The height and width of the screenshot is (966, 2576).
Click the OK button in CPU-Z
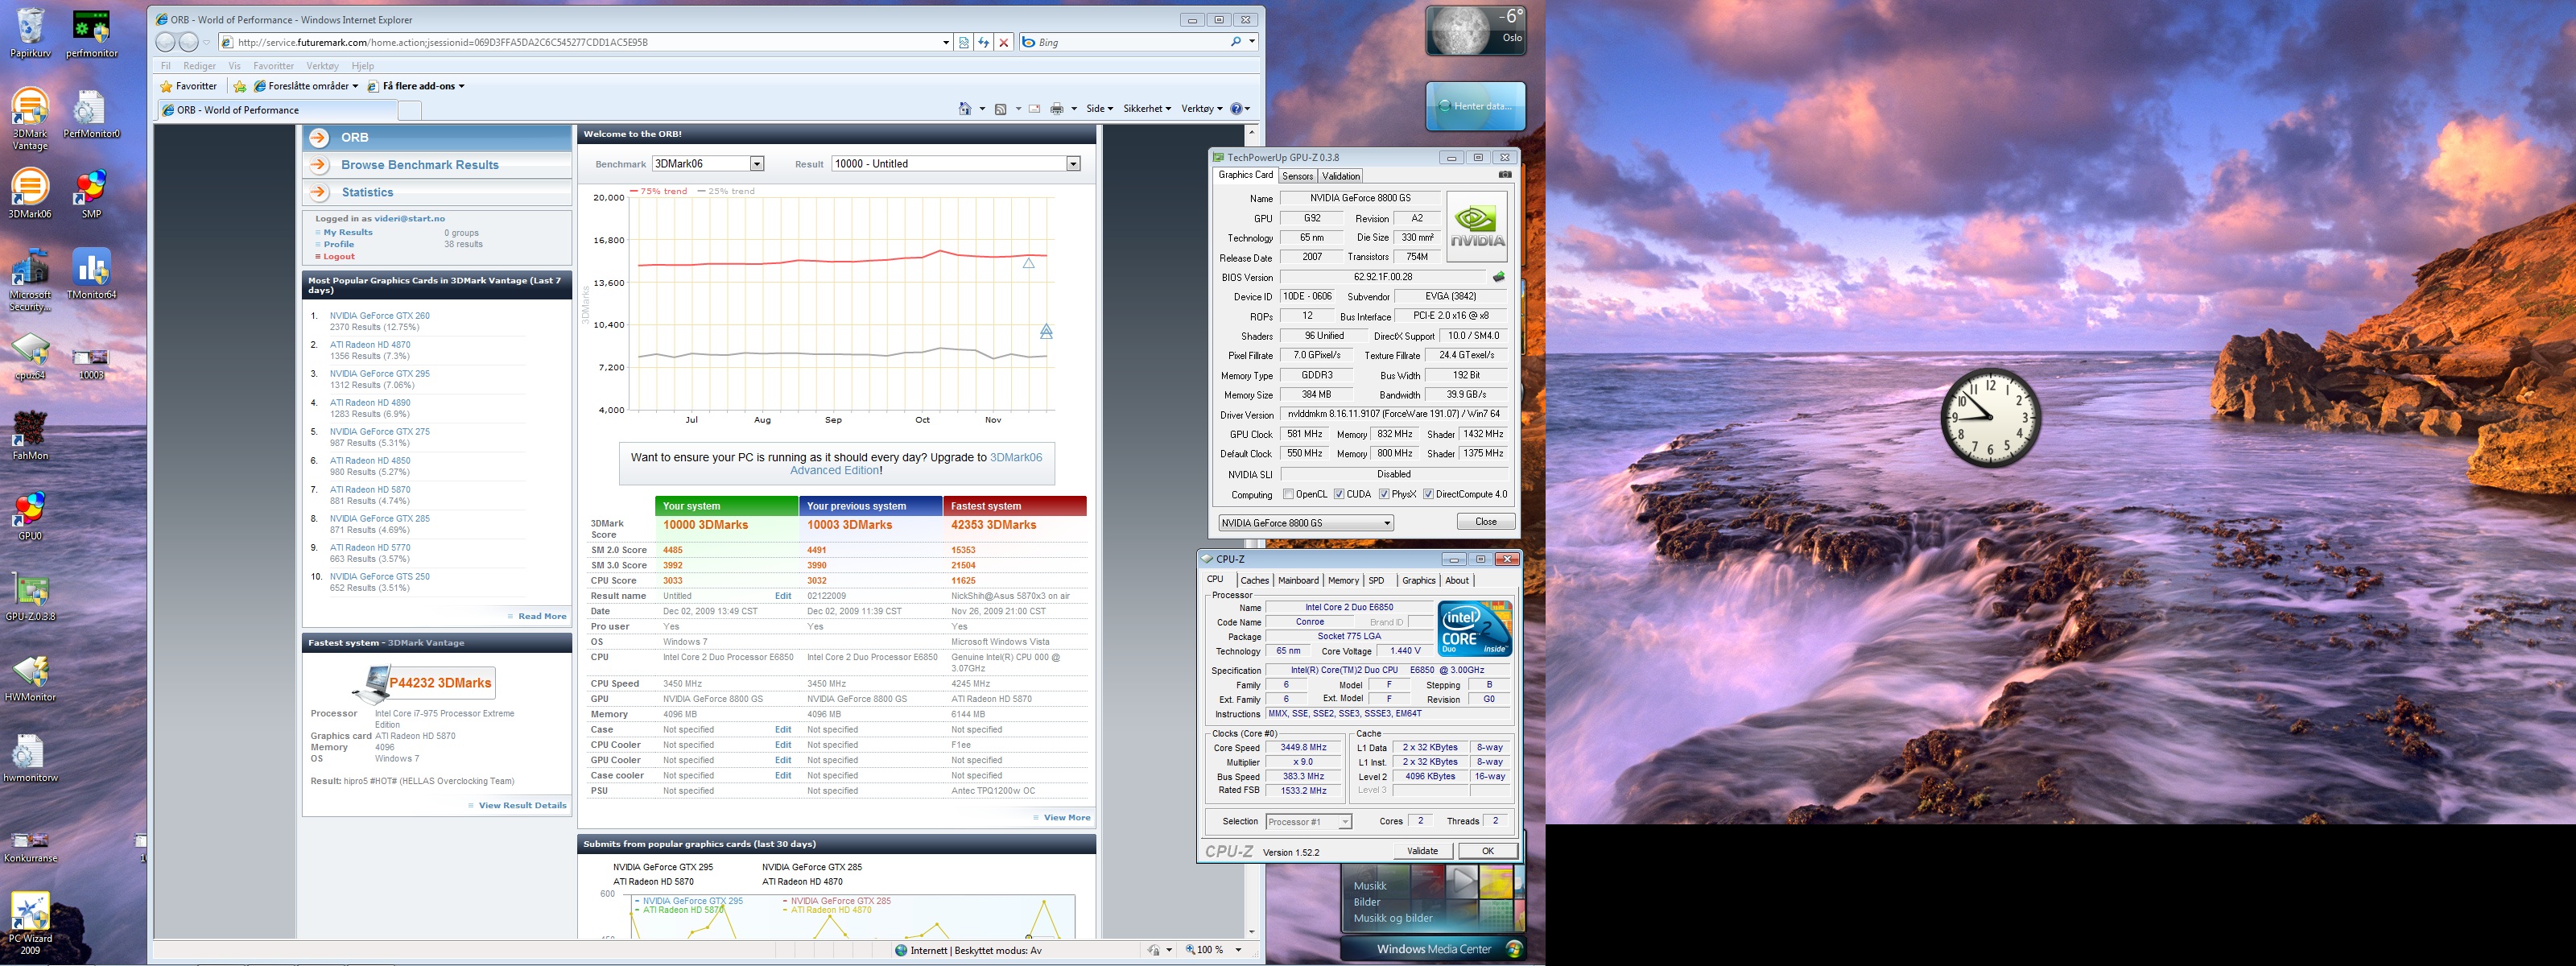[1487, 851]
